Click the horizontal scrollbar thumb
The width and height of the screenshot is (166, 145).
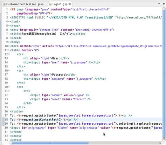(x=50, y=143)
